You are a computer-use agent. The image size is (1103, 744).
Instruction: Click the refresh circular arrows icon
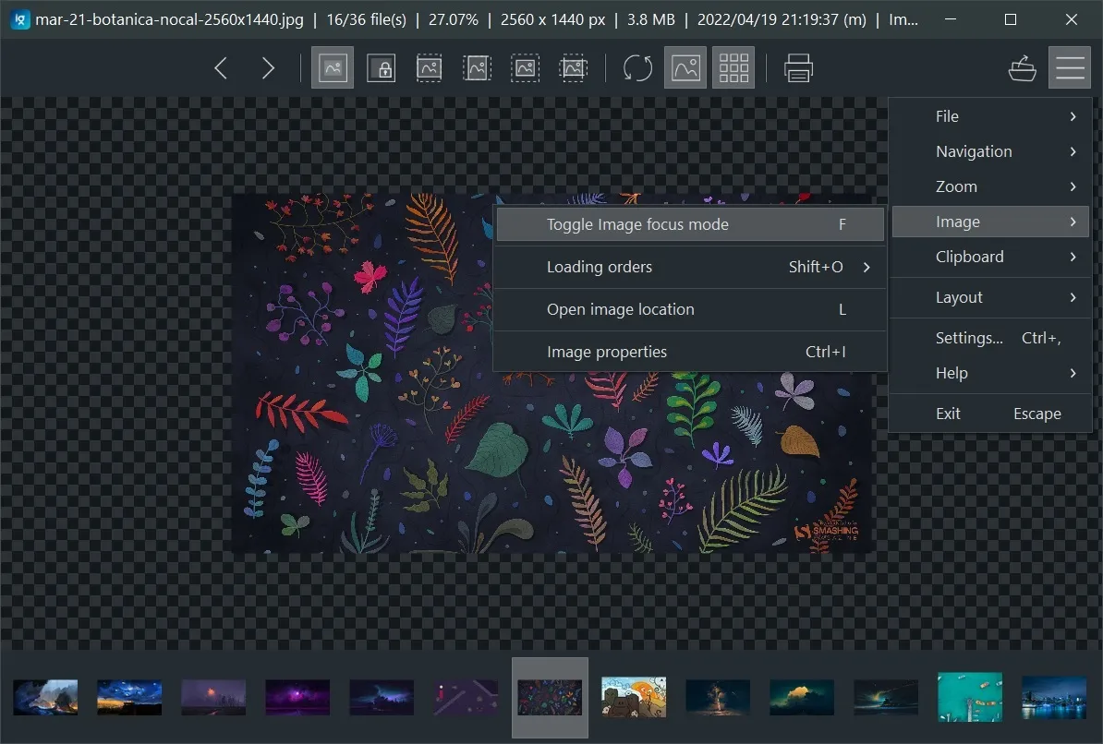click(637, 68)
